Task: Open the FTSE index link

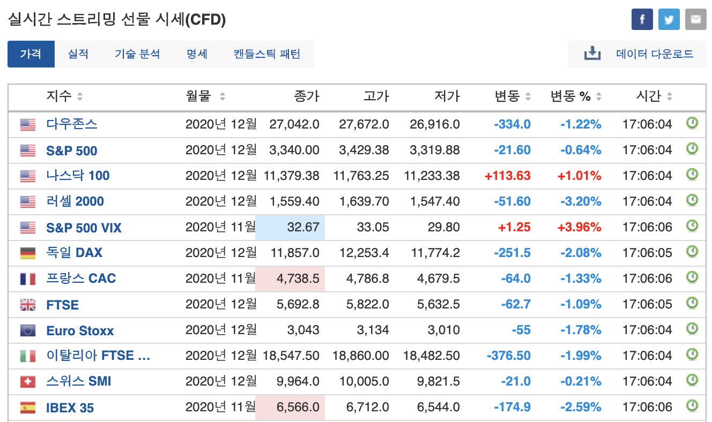Action: point(62,305)
